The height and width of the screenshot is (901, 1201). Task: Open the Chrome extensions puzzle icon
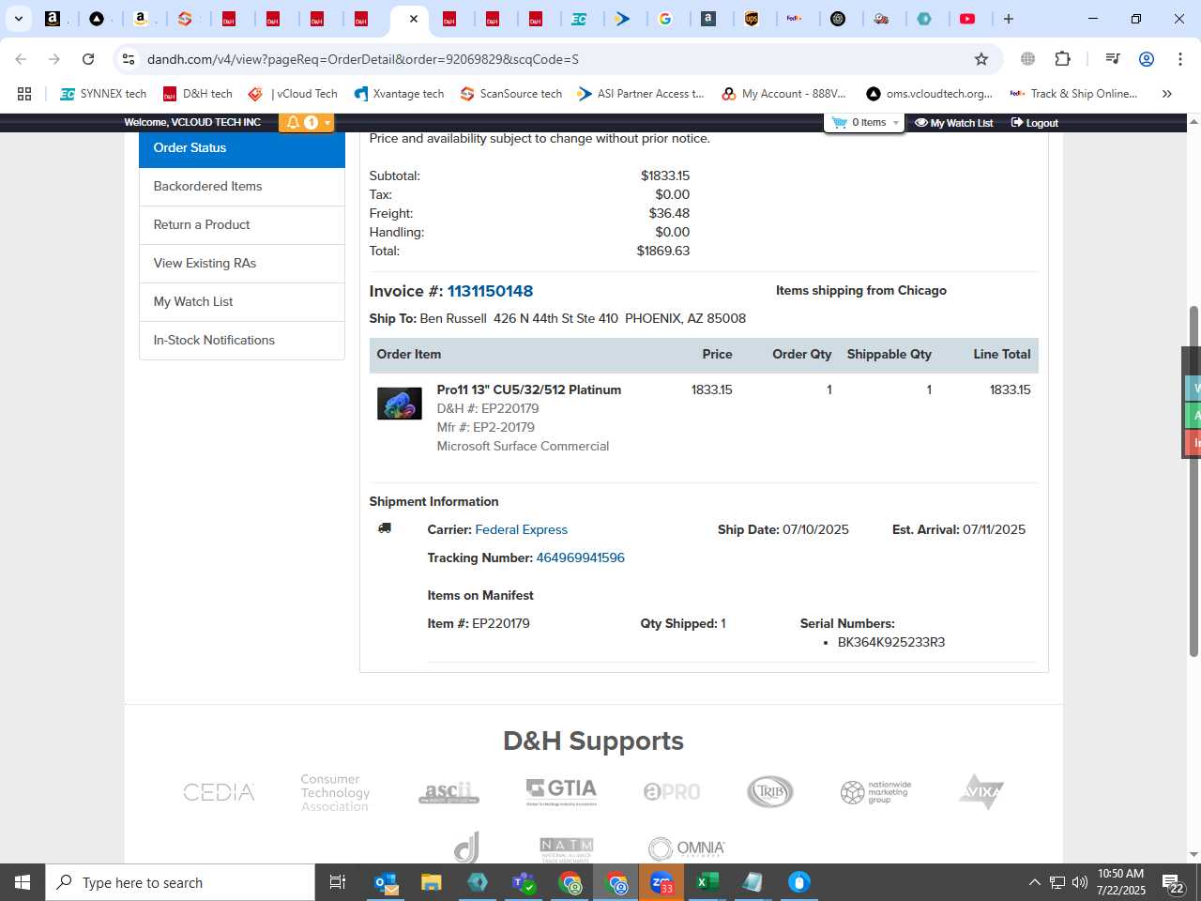point(1062,59)
